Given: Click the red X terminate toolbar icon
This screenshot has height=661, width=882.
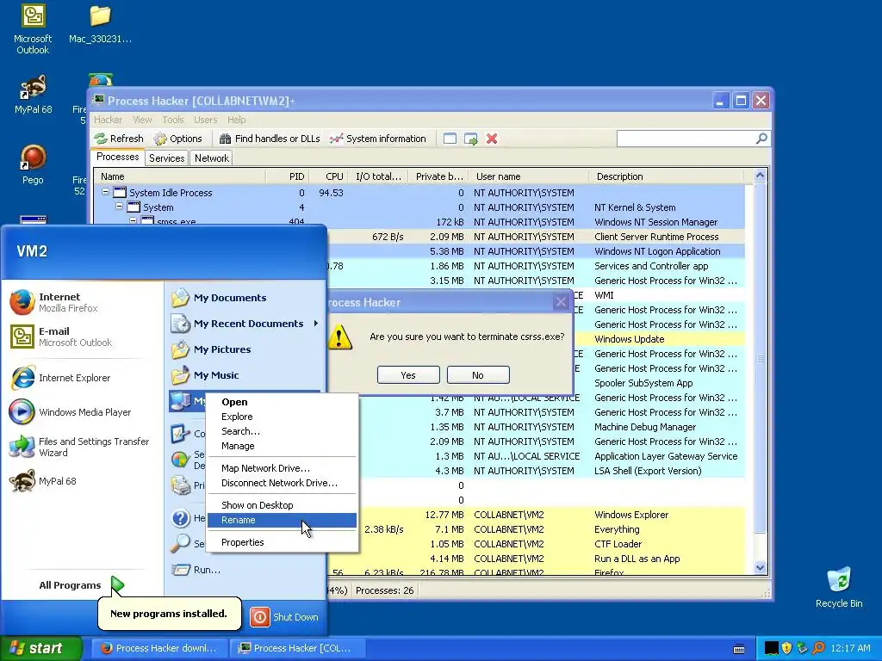Looking at the screenshot, I should [x=492, y=139].
